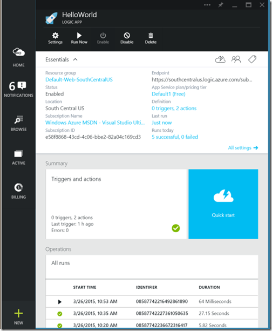
Task: Click the South Central US location value
Action: [65, 109]
